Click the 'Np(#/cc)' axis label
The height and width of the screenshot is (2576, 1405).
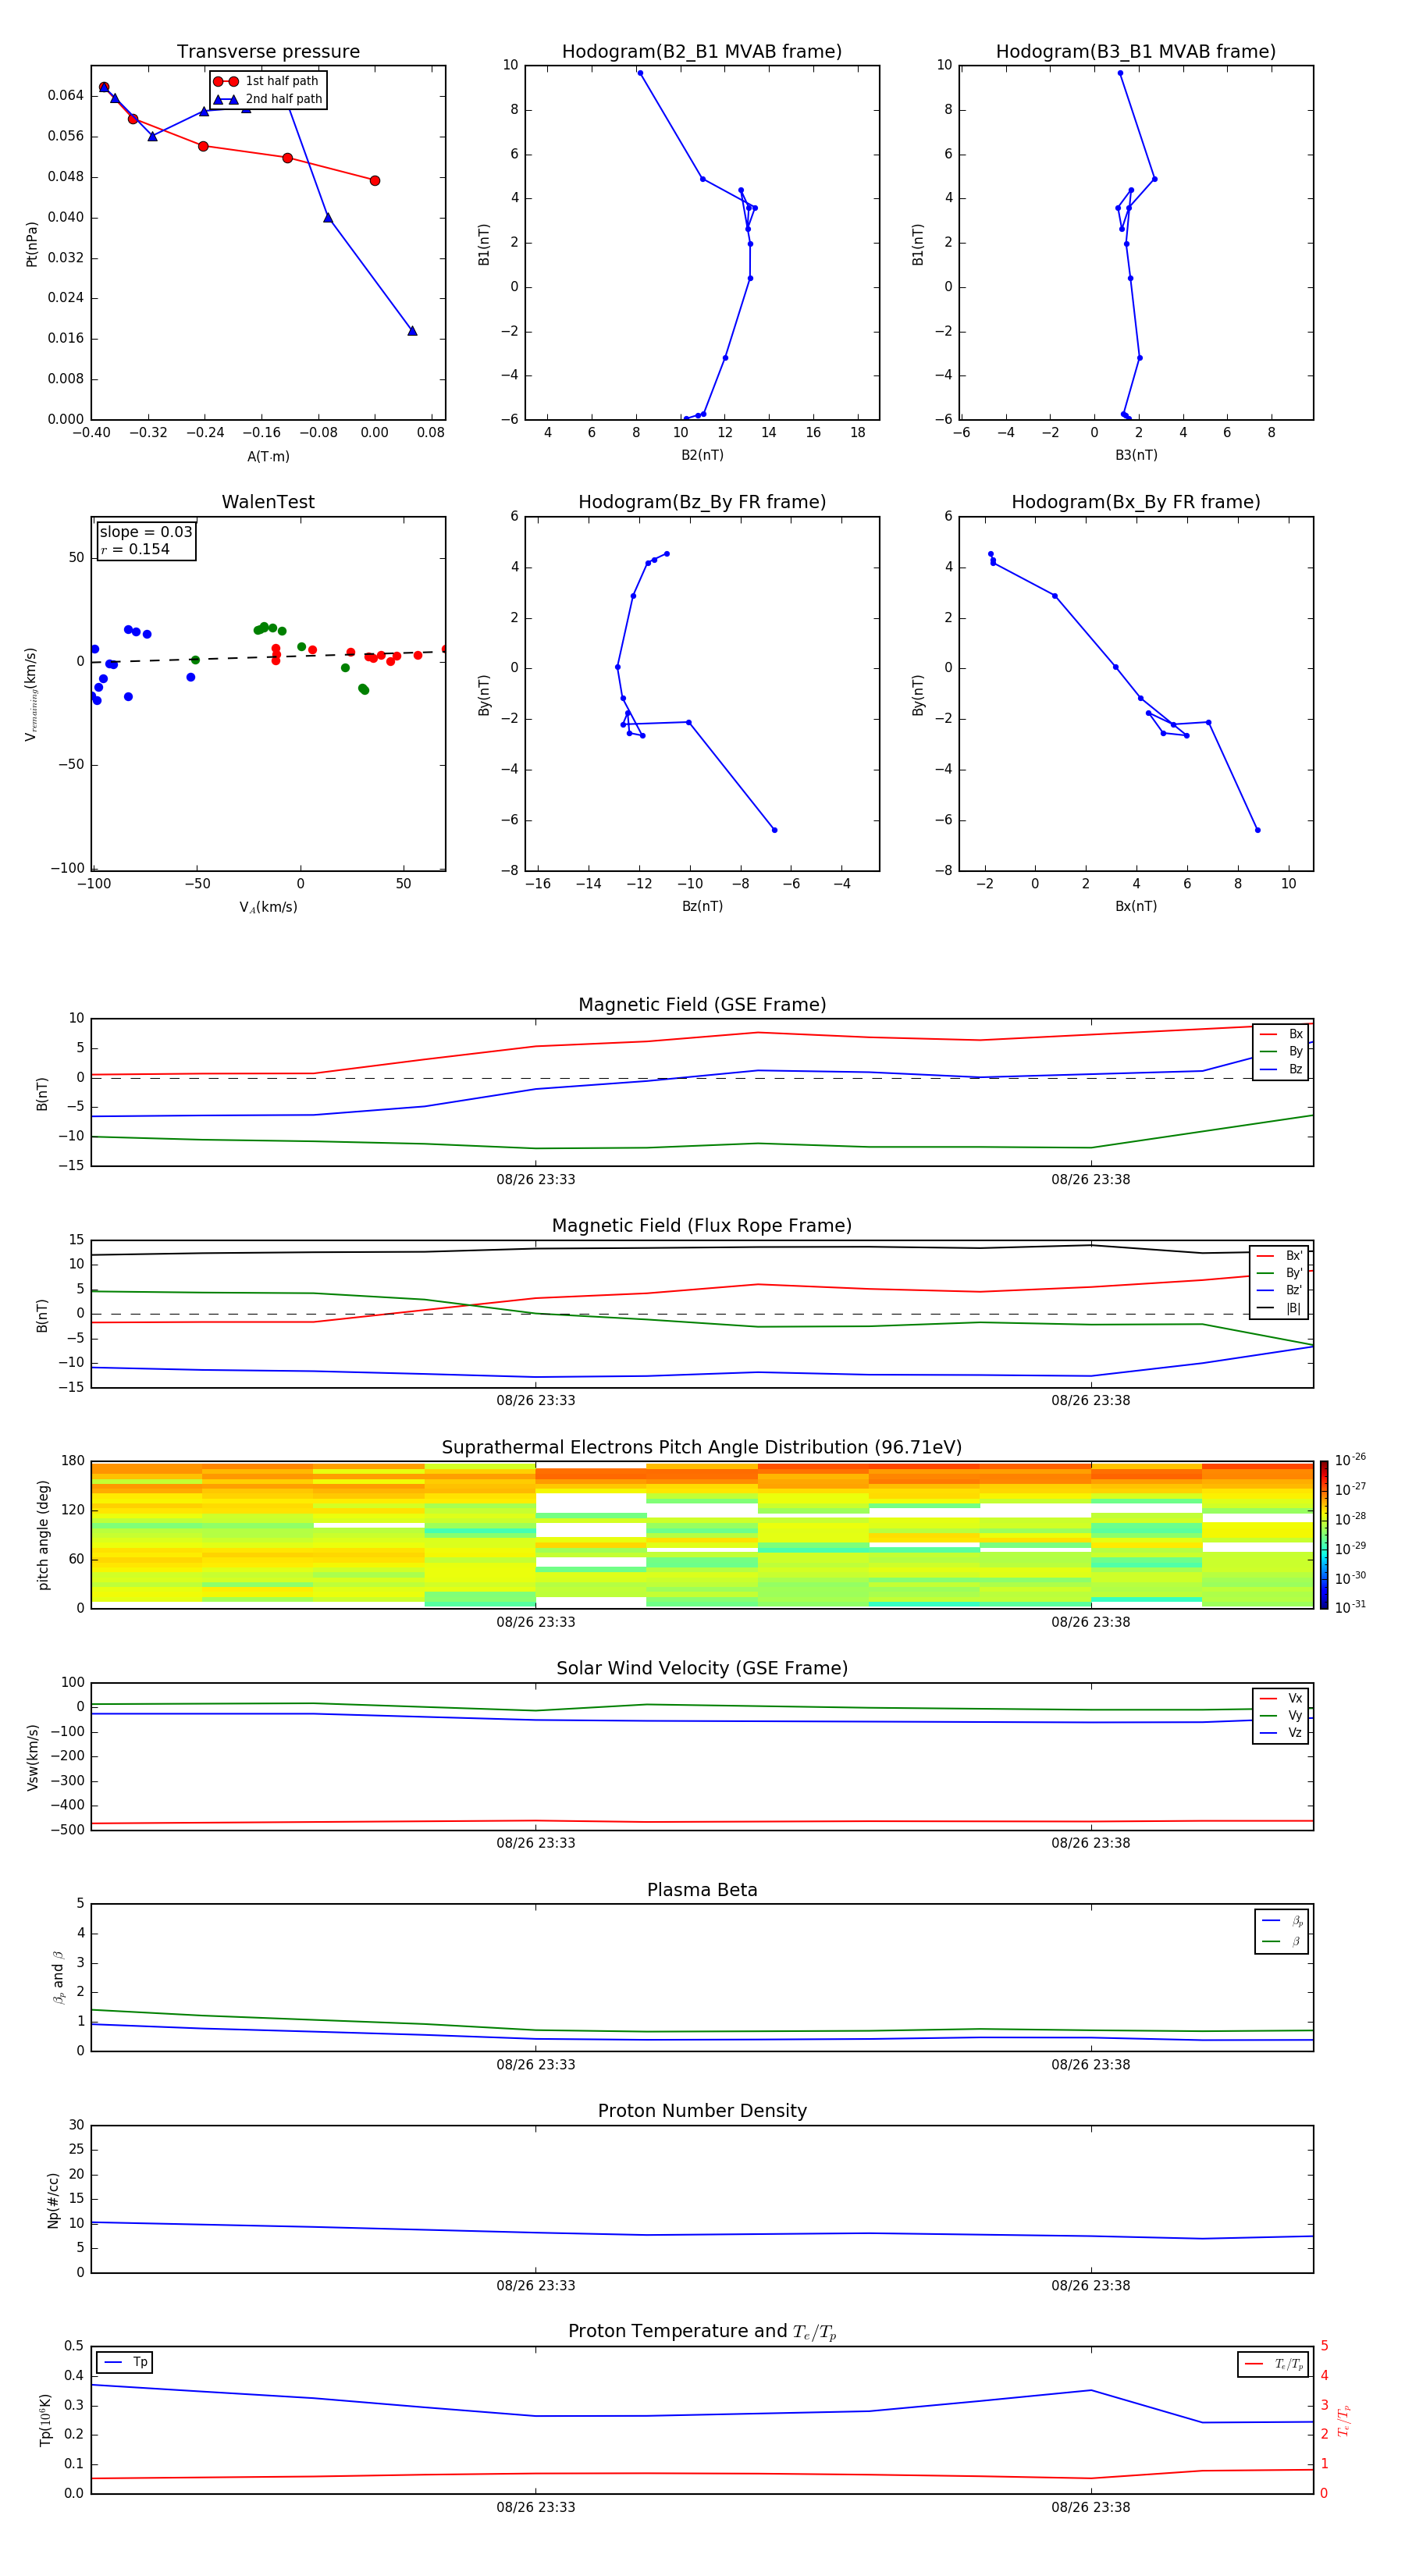[53, 2199]
